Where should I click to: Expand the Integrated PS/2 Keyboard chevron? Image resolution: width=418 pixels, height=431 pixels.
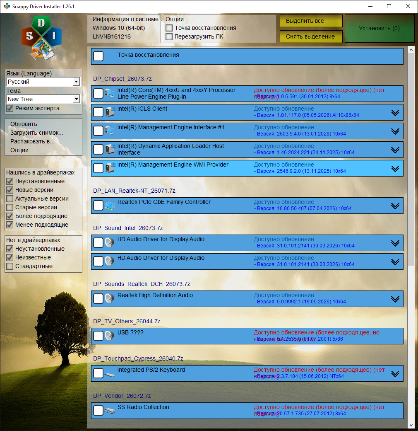395,374
